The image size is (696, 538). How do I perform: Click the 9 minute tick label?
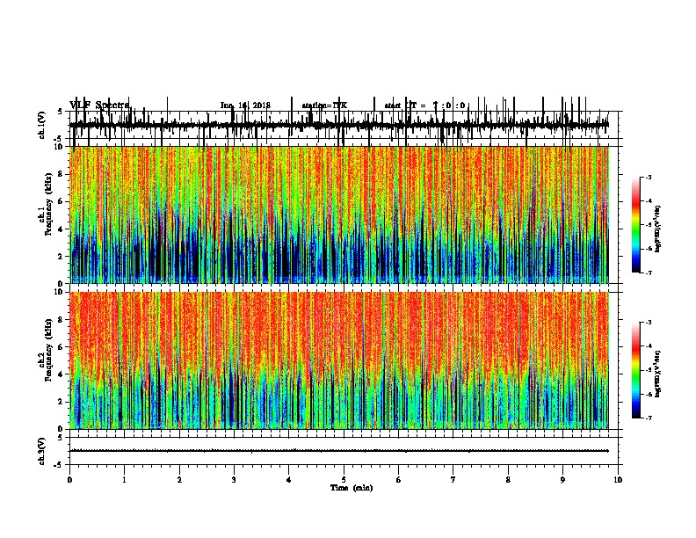click(562, 480)
